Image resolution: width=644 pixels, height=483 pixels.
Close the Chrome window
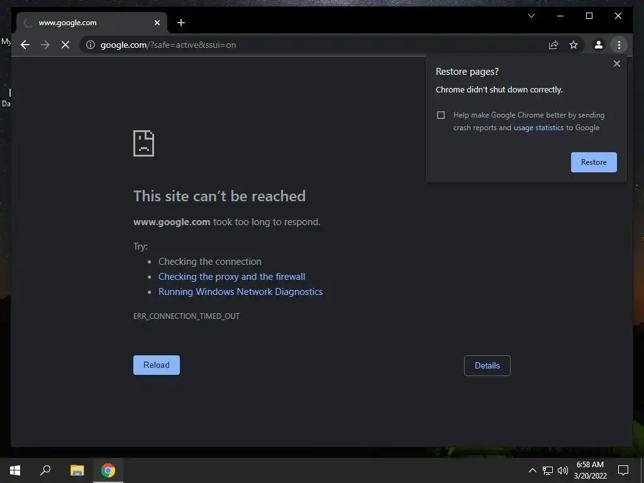click(x=618, y=16)
